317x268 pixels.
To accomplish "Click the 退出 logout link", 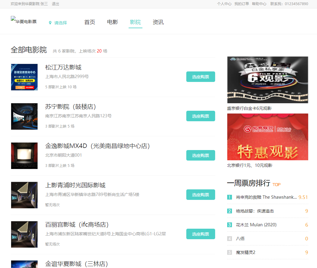I will [x=55, y=4].
